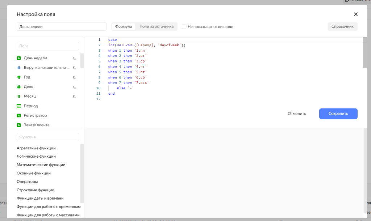Click the string icon beside ЗаказКлиента
This screenshot has width=371, height=221.
tap(19, 125)
